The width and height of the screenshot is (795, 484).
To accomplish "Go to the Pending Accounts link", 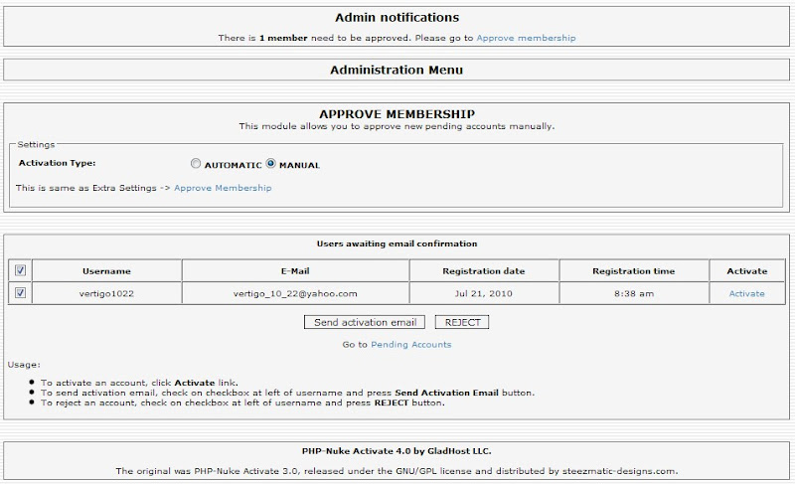I will [x=410, y=345].
